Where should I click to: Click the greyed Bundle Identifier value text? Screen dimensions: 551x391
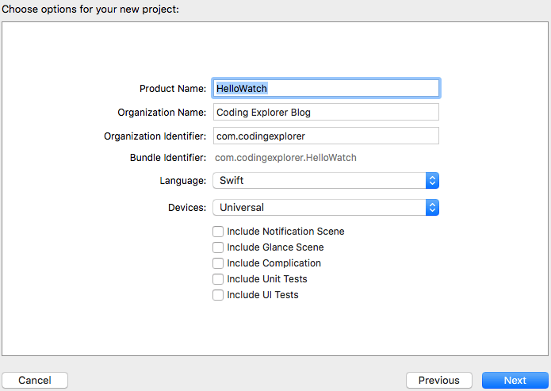[x=285, y=158]
